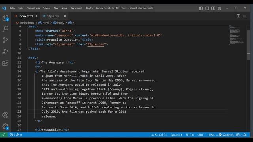Switch to the Index.html tab

click(26, 16)
